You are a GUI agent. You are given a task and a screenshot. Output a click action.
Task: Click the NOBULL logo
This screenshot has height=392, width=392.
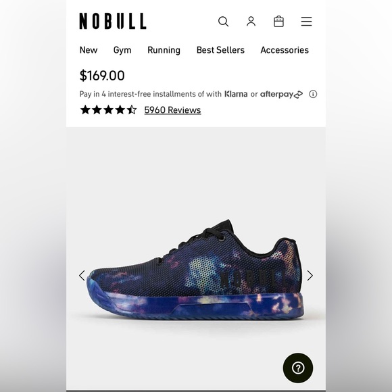113,21
